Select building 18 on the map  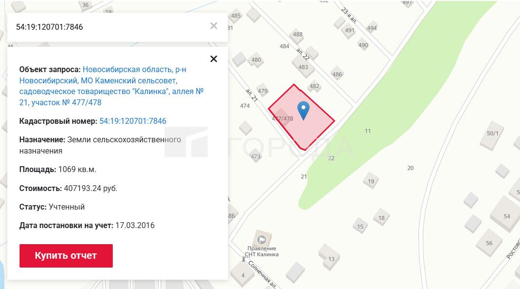point(381,218)
